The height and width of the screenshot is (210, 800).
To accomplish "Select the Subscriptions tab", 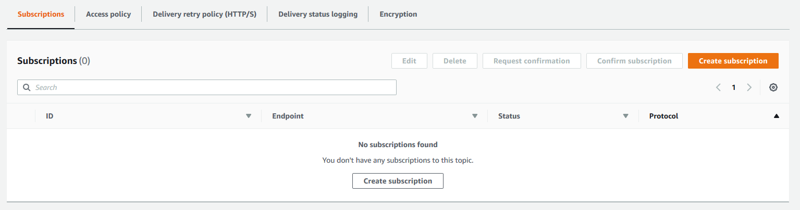I will 41,14.
